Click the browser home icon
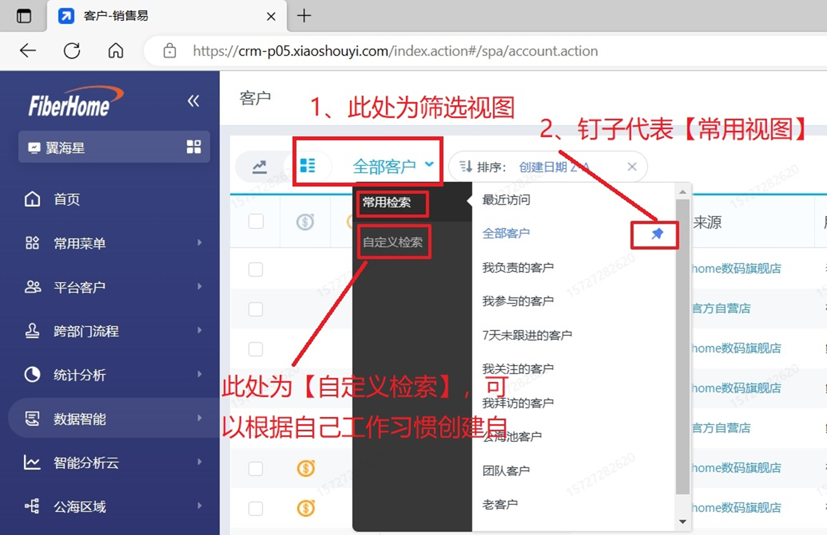 (116, 51)
